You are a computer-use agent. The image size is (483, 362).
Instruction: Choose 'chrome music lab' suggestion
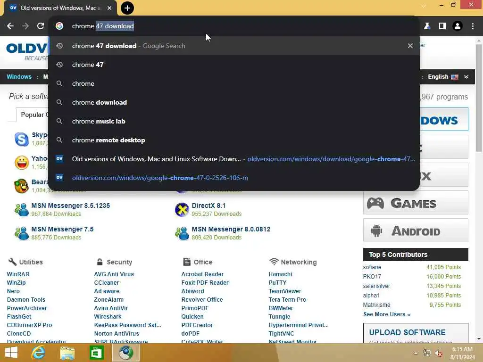pyautogui.click(x=234, y=121)
